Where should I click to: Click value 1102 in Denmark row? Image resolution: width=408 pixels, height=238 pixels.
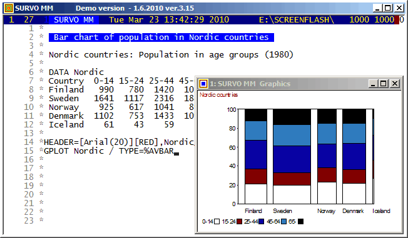(104, 116)
